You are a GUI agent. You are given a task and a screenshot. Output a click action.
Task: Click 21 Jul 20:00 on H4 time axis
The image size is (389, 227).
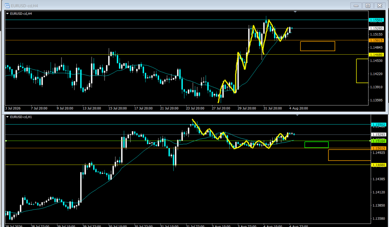click(169, 108)
